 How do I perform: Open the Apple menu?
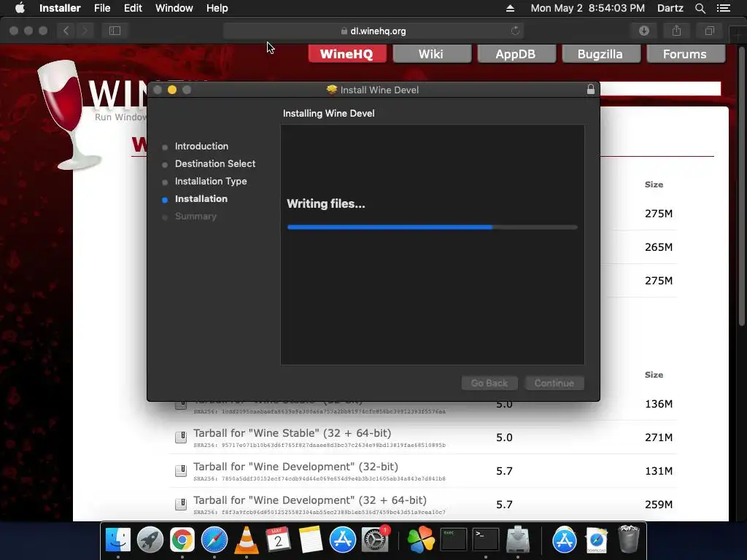20,8
